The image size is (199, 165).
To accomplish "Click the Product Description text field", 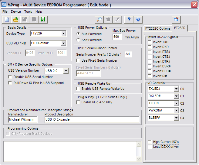I will (x=92, y=119).
